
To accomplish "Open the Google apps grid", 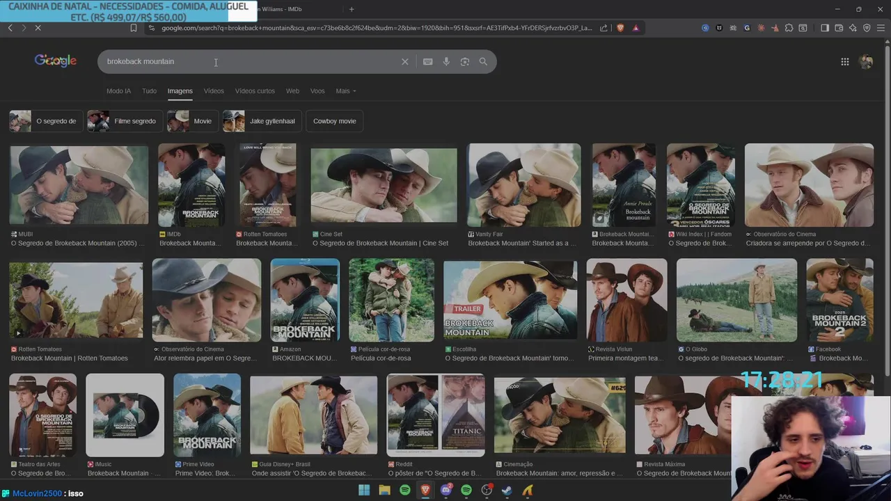I will click(x=844, y=61).
